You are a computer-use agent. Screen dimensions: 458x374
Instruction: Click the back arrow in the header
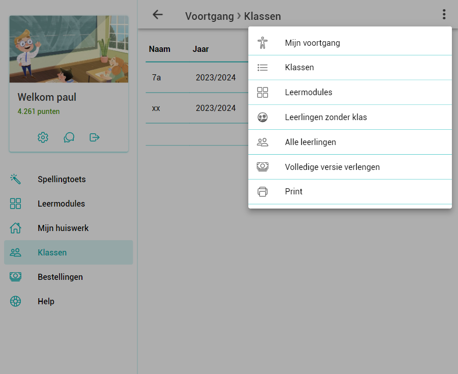[x=158, y=15]
